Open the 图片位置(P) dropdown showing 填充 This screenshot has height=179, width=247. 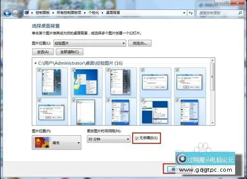click(x=56, y=143)
